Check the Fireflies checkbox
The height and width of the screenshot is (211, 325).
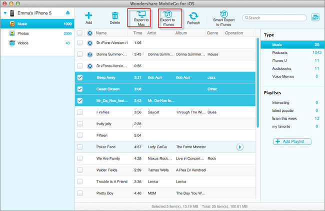click(80, 112)
